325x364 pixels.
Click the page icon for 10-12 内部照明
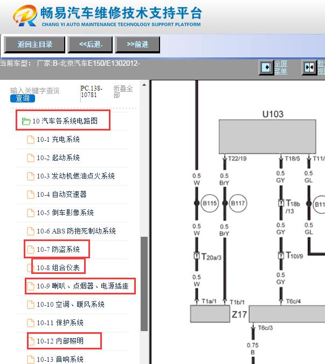pyautogui.click(x=31, y=341)
